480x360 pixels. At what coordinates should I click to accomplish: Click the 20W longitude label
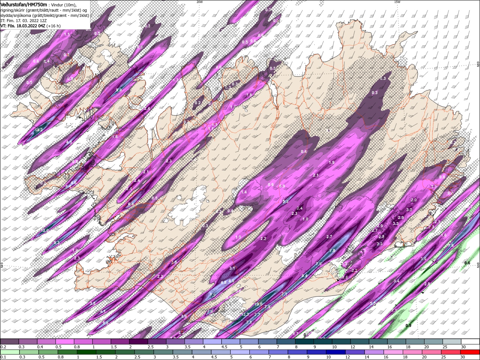pyautogui.click(x=199, y=1)
